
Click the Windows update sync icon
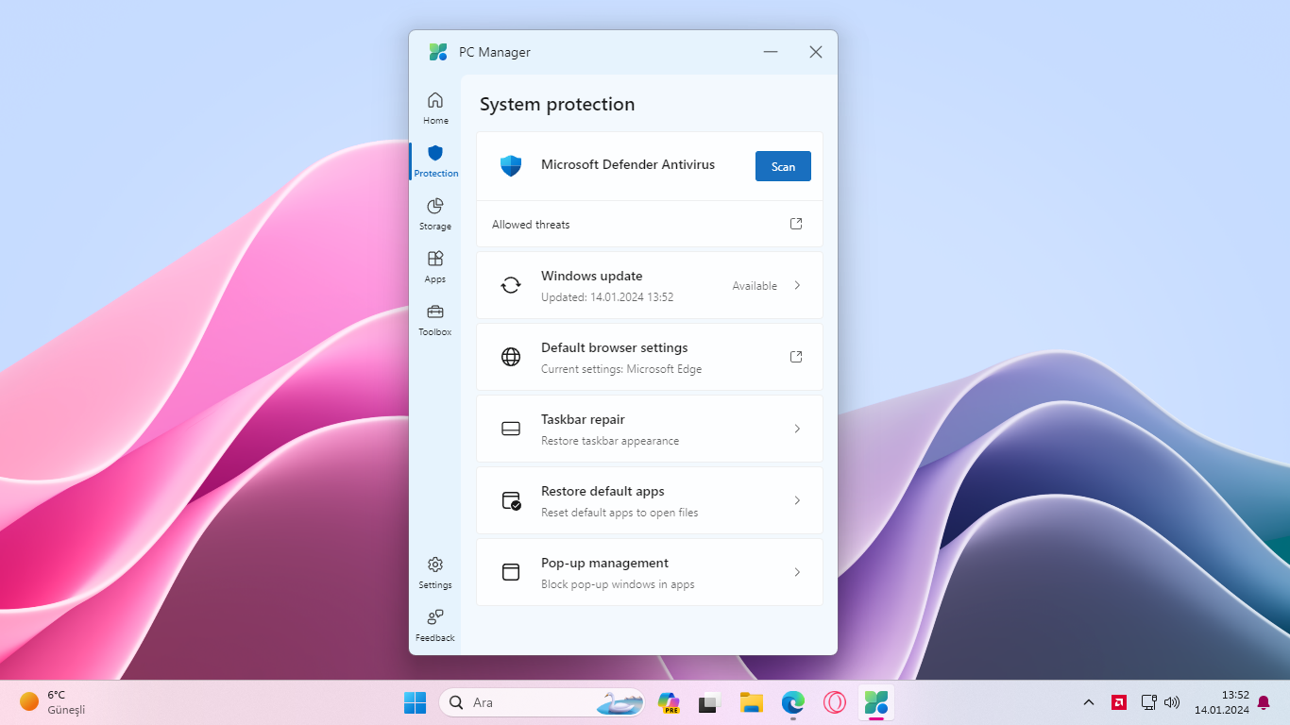pos(511,285)
